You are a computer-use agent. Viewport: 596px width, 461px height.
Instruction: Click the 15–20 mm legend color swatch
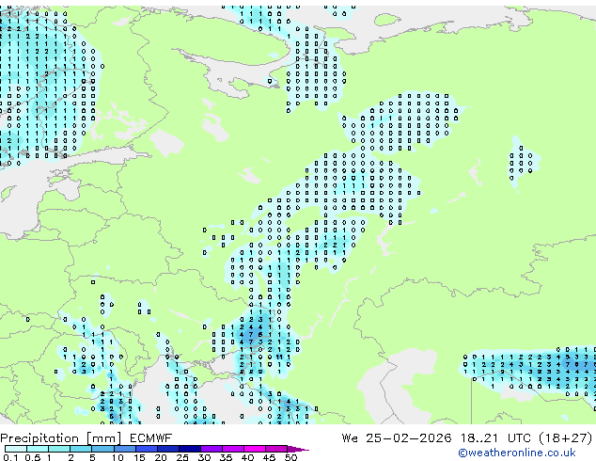click(x=146, y=449)
